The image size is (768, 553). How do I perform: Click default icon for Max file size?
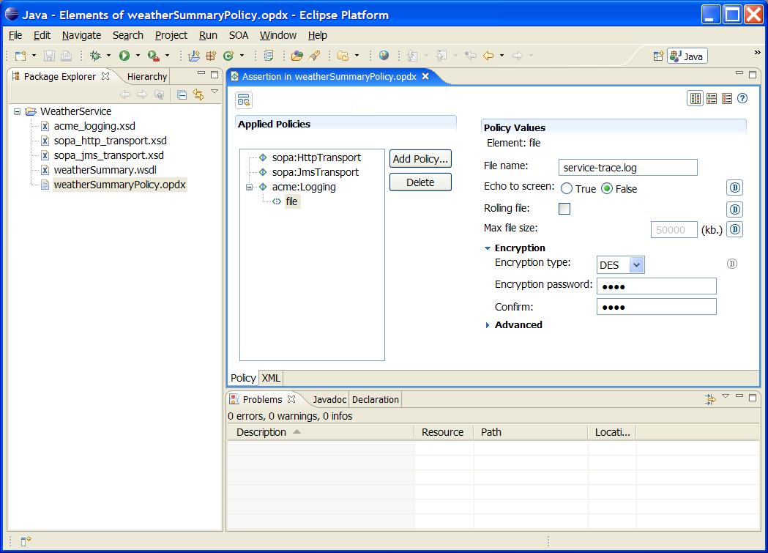(x=735, y=229)
